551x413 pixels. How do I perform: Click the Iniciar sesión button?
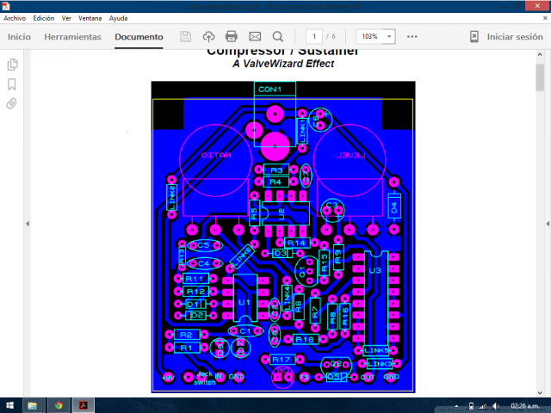(x=515, y=37)
